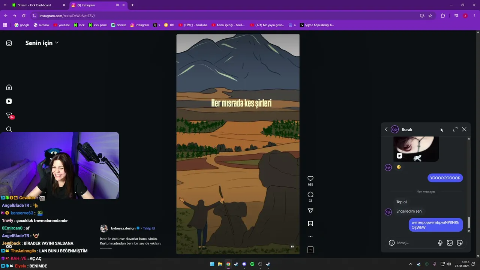
Task: Open the Şişme Köpekbalığı bookmark
Action: [x=317, y=25]
